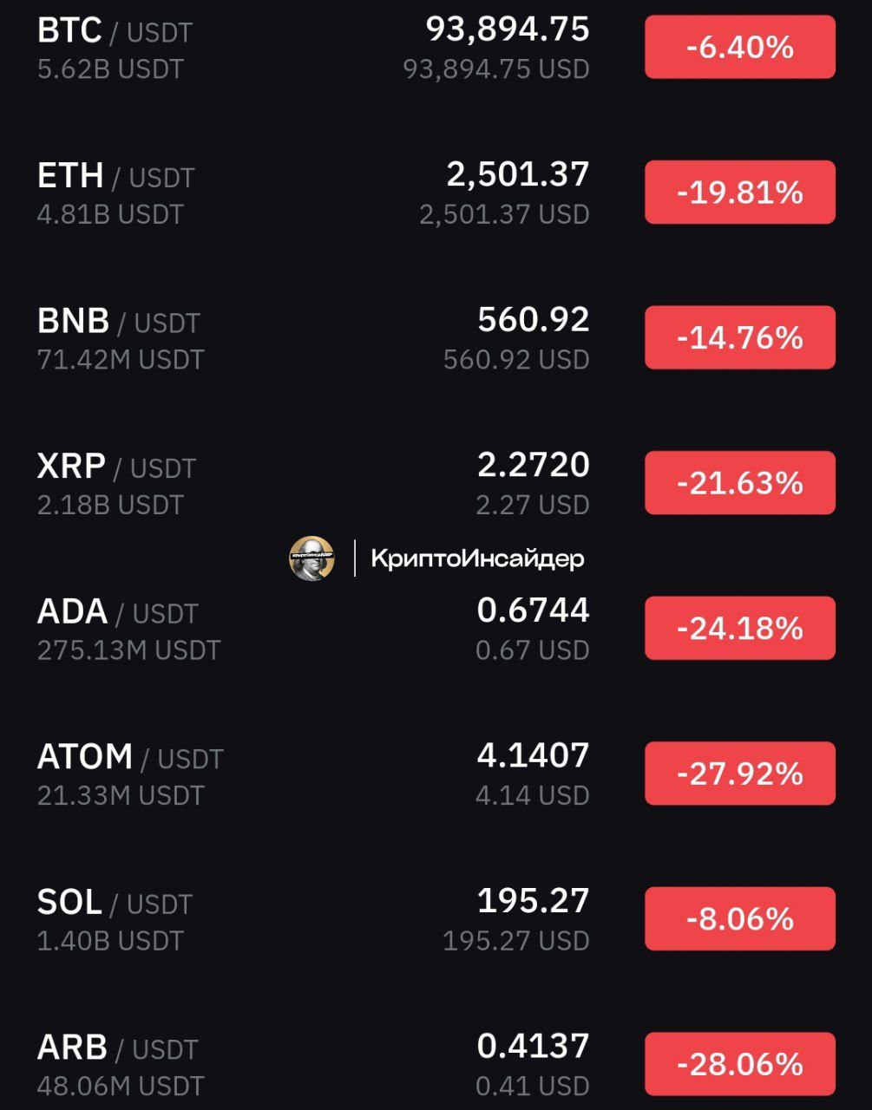Click the КриптоИнсайдер avatar logo
Image resolution: width=872 pixels, height=1110 pixels.
pos(311,558)
